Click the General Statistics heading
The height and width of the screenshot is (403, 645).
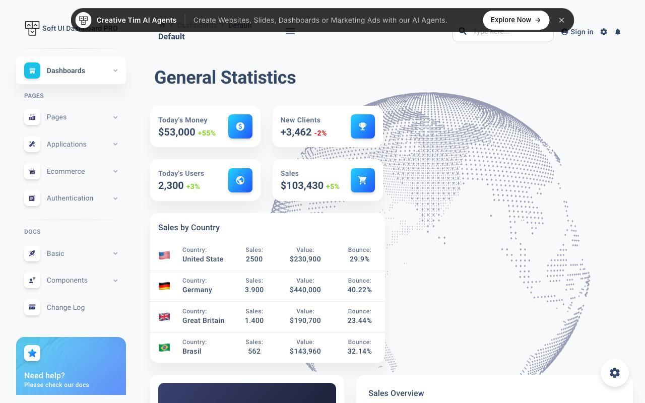coord(225,78)
